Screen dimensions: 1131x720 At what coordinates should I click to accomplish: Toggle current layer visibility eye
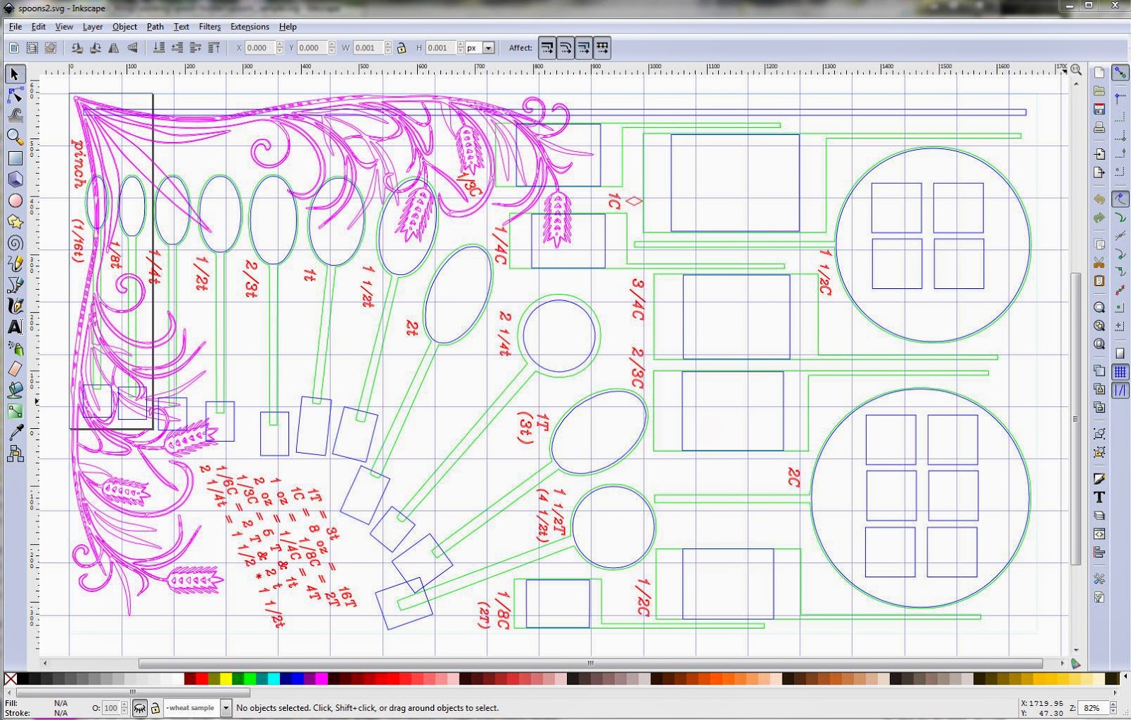point(140,708)
